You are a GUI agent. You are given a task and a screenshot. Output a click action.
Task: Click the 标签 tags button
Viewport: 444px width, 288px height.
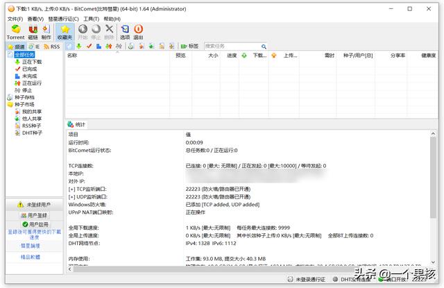click(189, 46)
